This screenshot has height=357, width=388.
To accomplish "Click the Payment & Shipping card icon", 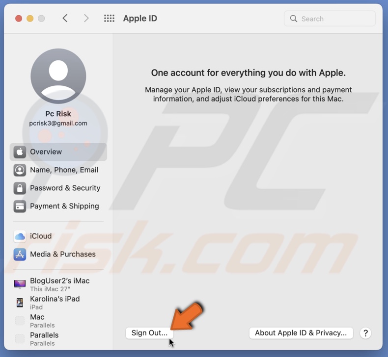I will click(x=20, y=206).
